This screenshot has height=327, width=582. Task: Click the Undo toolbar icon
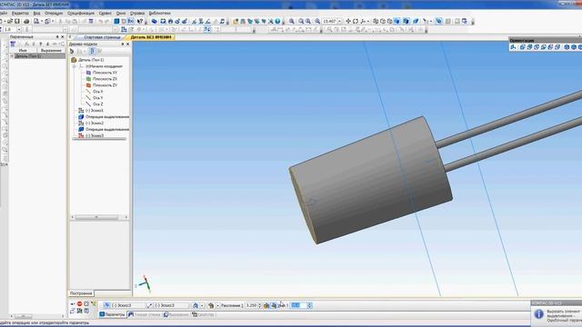pos(100,21)
